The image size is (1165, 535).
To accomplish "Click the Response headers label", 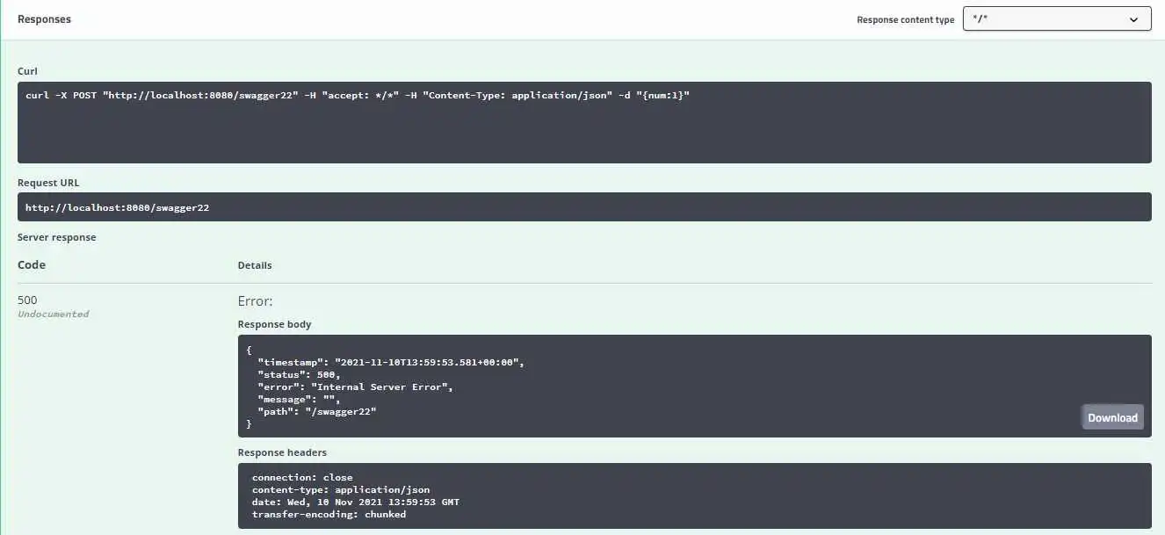I will [282, 452].
